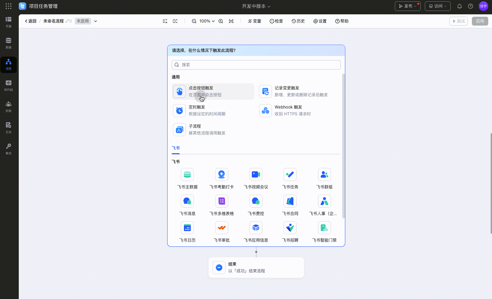The image size is (492, 299).
Task: Open 历史 from toolbar
Action: (298, 21)
